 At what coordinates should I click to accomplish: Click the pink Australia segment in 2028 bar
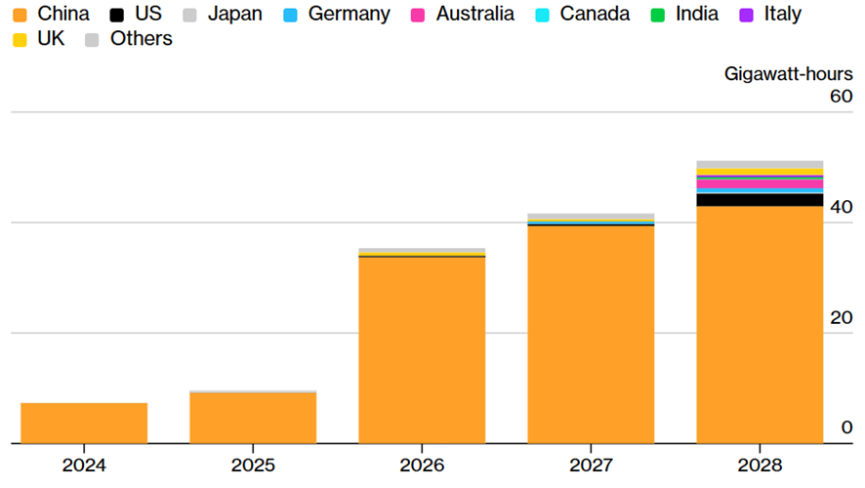point(760,183)
